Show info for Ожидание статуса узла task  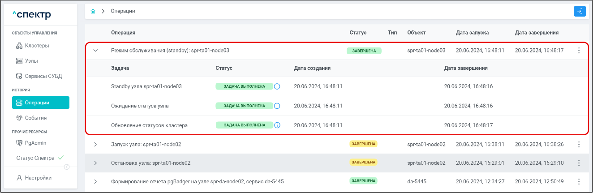[277, 106]
